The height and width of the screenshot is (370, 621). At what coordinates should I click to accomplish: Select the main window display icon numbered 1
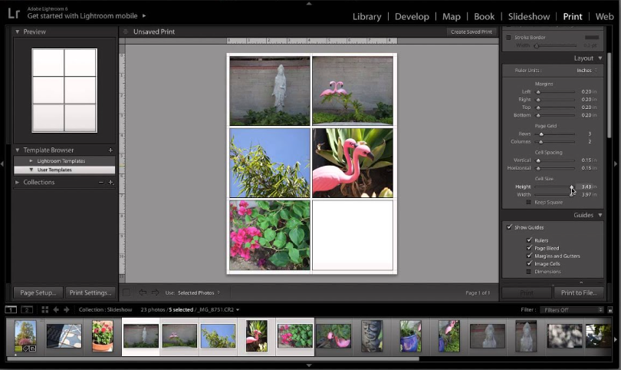pos(11,309)
